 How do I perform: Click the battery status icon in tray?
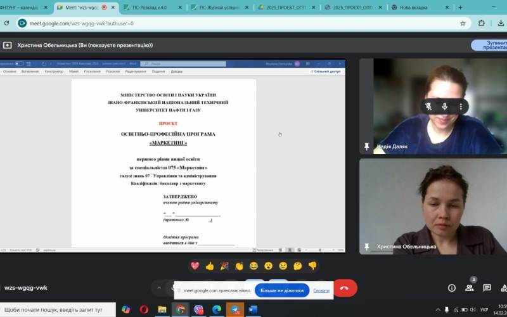(x=465, y=310)
